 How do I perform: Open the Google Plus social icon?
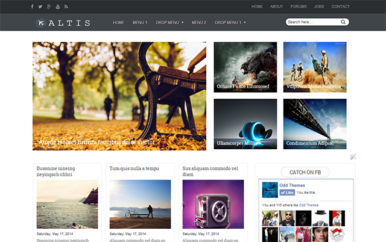[x=49, y=7]
